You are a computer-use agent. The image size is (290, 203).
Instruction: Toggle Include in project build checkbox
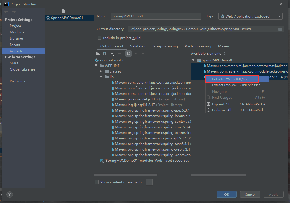pos(100,38)
